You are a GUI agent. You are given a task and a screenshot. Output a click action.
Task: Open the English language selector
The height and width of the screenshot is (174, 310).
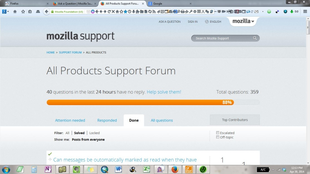pyautogui.click(x=213, y=21)
